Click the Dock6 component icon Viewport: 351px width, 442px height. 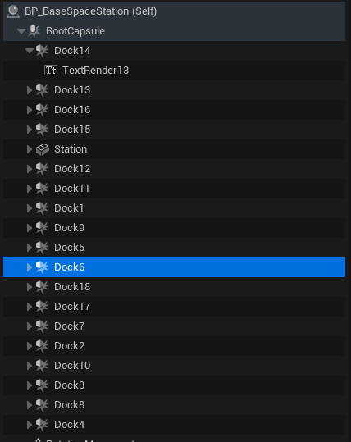coord(42,267)
